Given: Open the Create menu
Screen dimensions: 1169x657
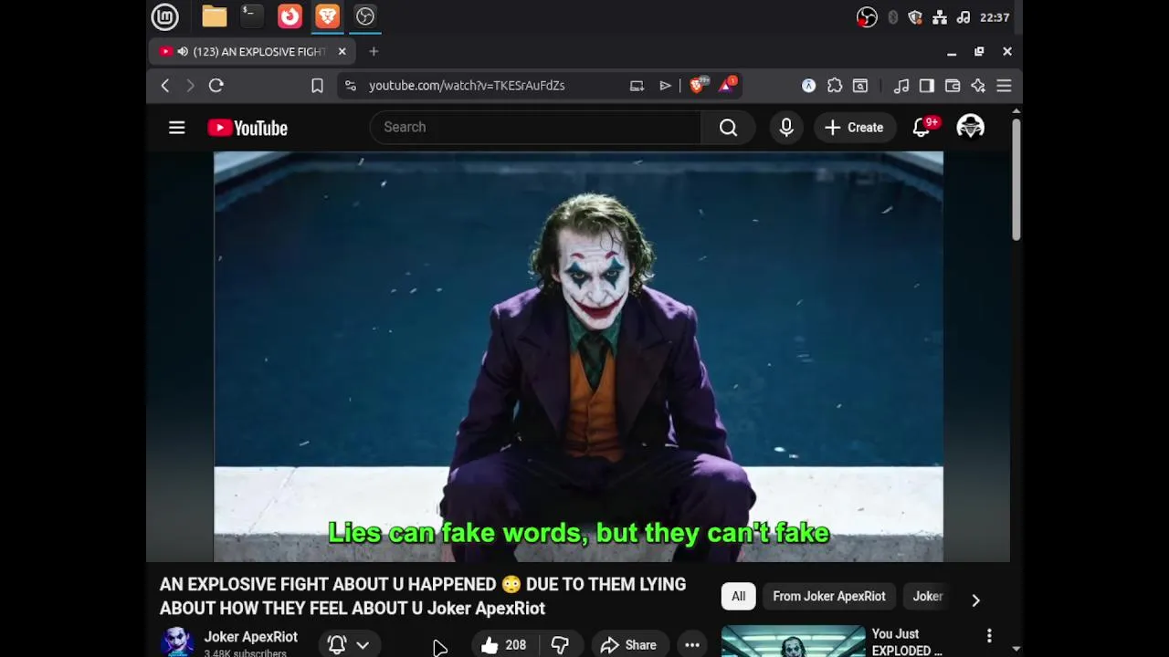Looking at the screenshot, I should click(x=854, y=128).
